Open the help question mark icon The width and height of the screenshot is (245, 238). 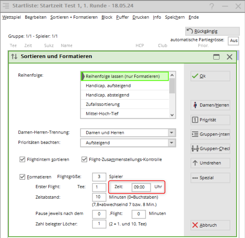[212, 6]
